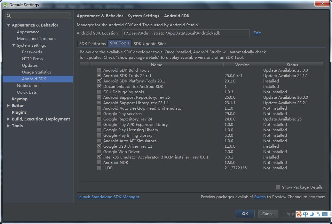Toggle Android Support Repository, rev 25 checkbox
Viewport: 332px width, 224px height.
pyautogui.click(x=99, y=97)
